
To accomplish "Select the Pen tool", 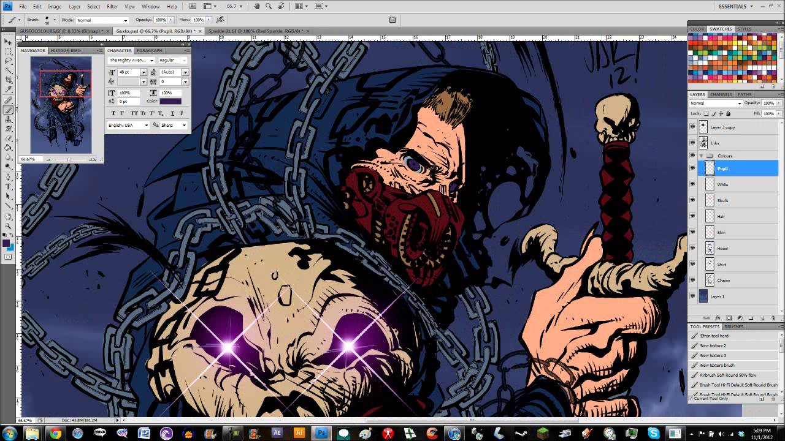I will click(9, 178).
